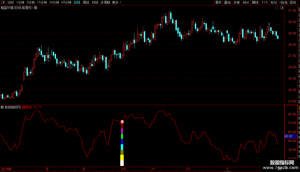Screen dimensions: 300x172
Task: Click the yellow block in color stack
Action: [122, 158]
